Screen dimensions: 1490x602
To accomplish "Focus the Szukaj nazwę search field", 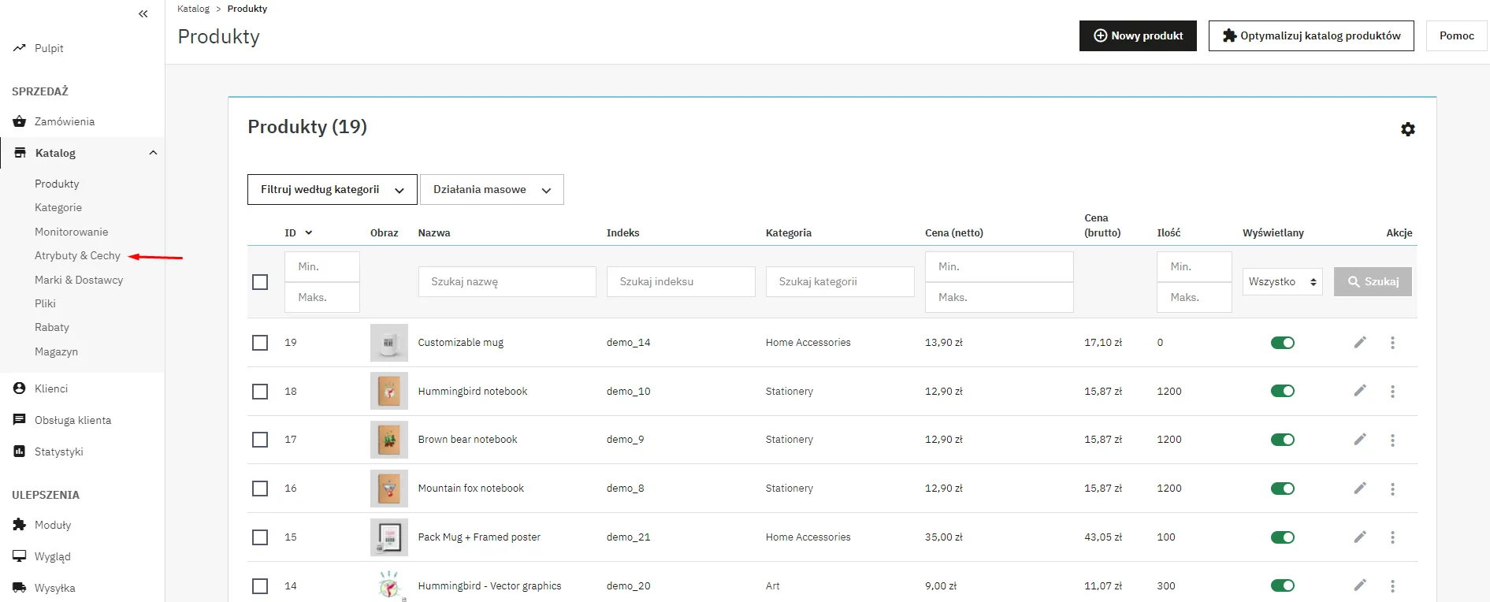I will click(x=507, y=282).
